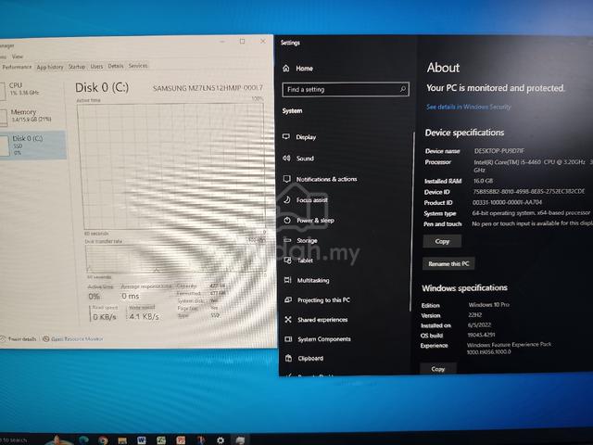Open Tablet settings in the sidebar

tap(298, 261)
